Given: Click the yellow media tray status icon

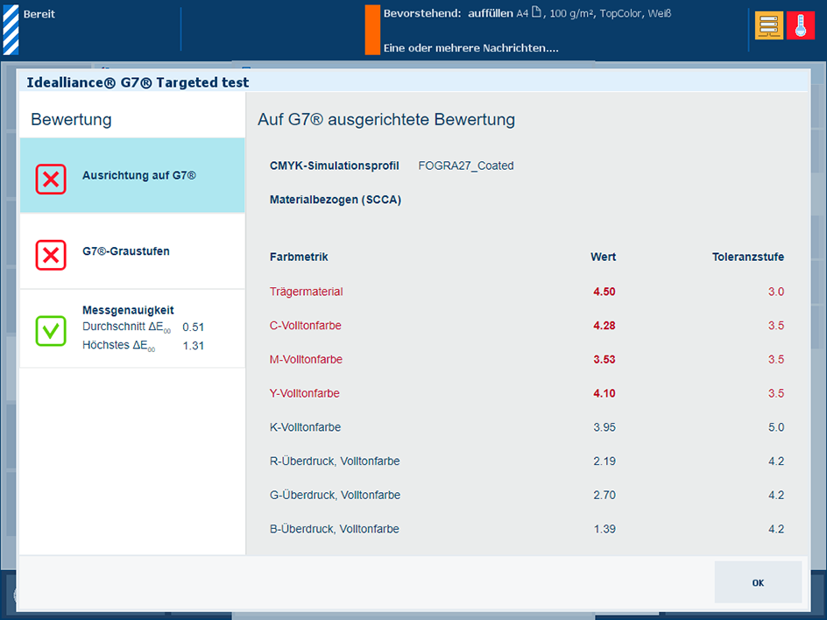Looking at the screenshot, I should pyautogui.click(x=768, y=26).
